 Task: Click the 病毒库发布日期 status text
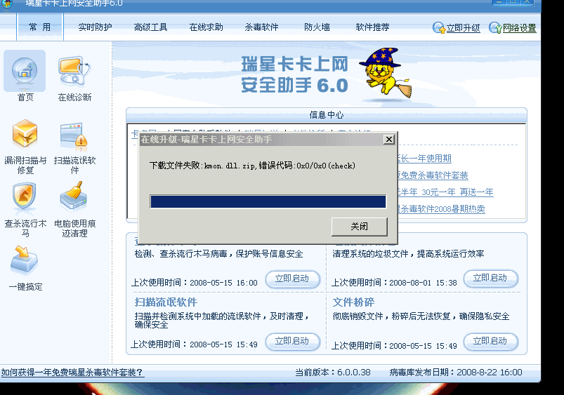point(456,373)
